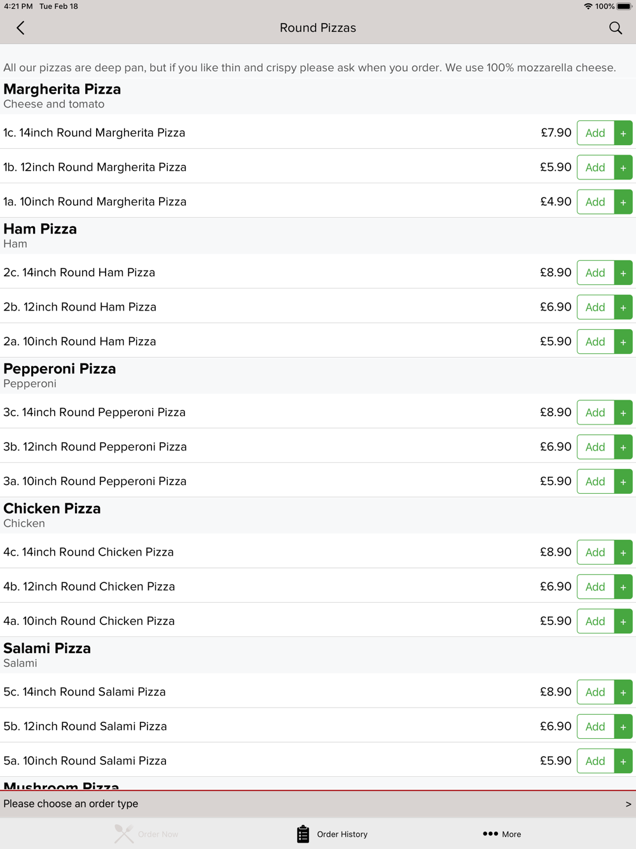The image size is (636, 849).
Task: Open the More tab
Action: [502, 834]
